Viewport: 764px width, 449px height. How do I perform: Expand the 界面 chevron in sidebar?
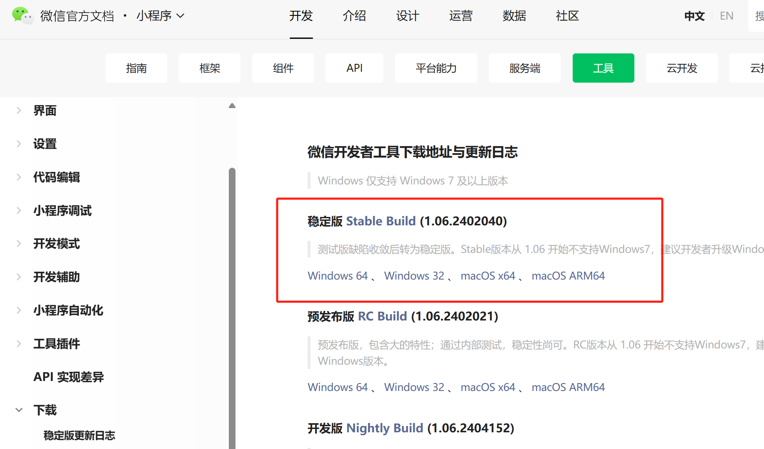19,110
